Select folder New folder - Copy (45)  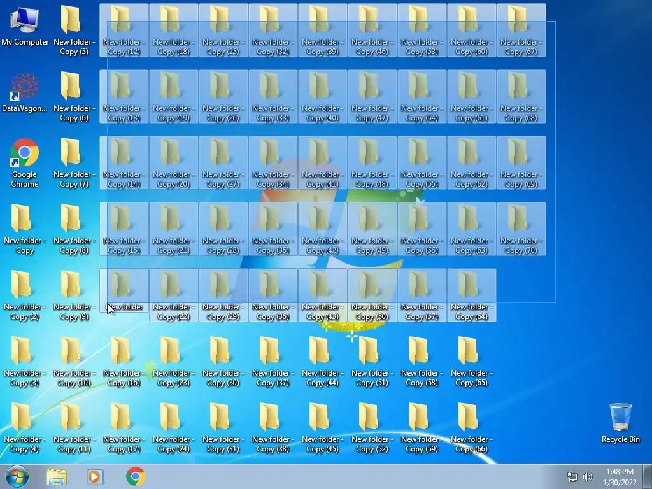pos(322,427)
